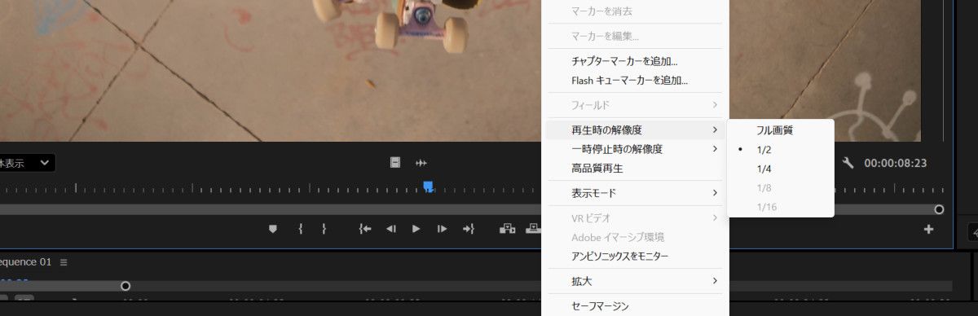Click the drag-video-only filmstrip icon
978x316 pixels.
(395, 163)
